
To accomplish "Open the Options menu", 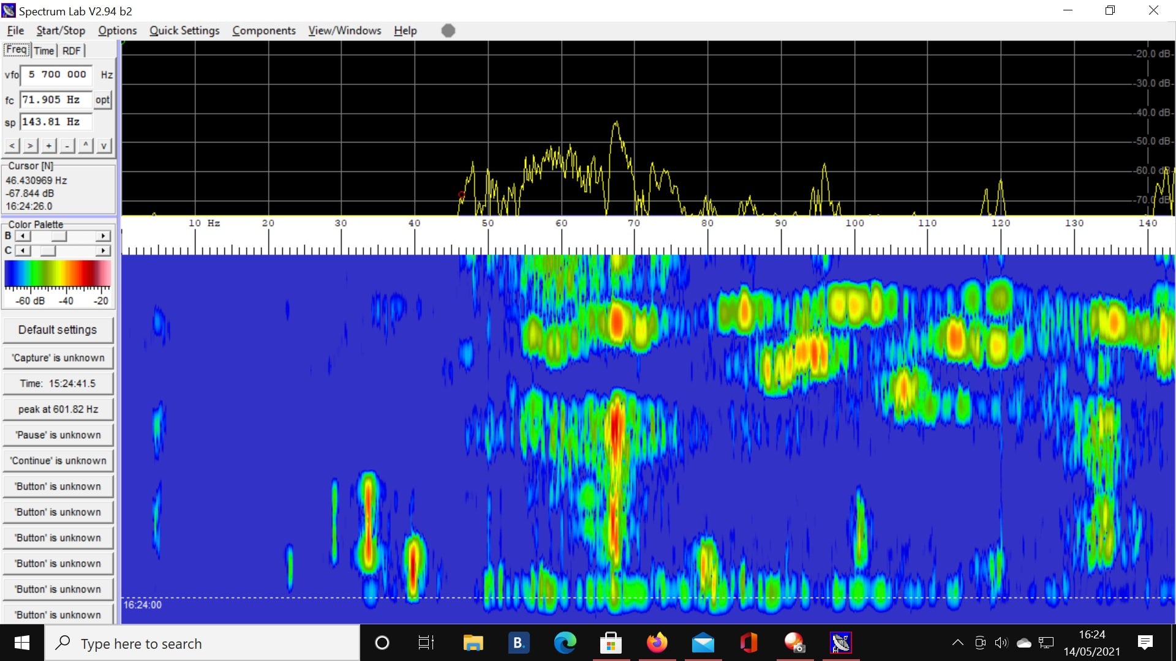I will click(x=118, y=31).
